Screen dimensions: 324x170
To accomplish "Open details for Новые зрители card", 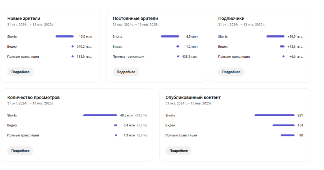I will [x=20, y=72].
